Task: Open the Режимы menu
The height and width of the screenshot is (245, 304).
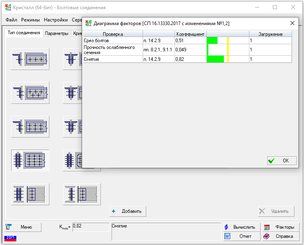Action: [30, 19]
